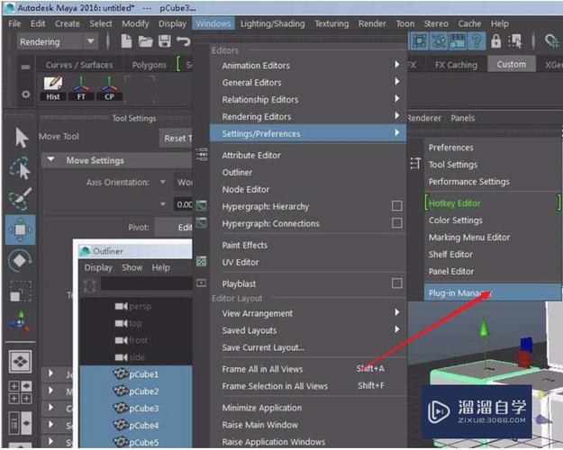Image resolution: width=563 pixels, height=450 pixels.
Task: Open the Modify menu
Action: tap(135, 23)
